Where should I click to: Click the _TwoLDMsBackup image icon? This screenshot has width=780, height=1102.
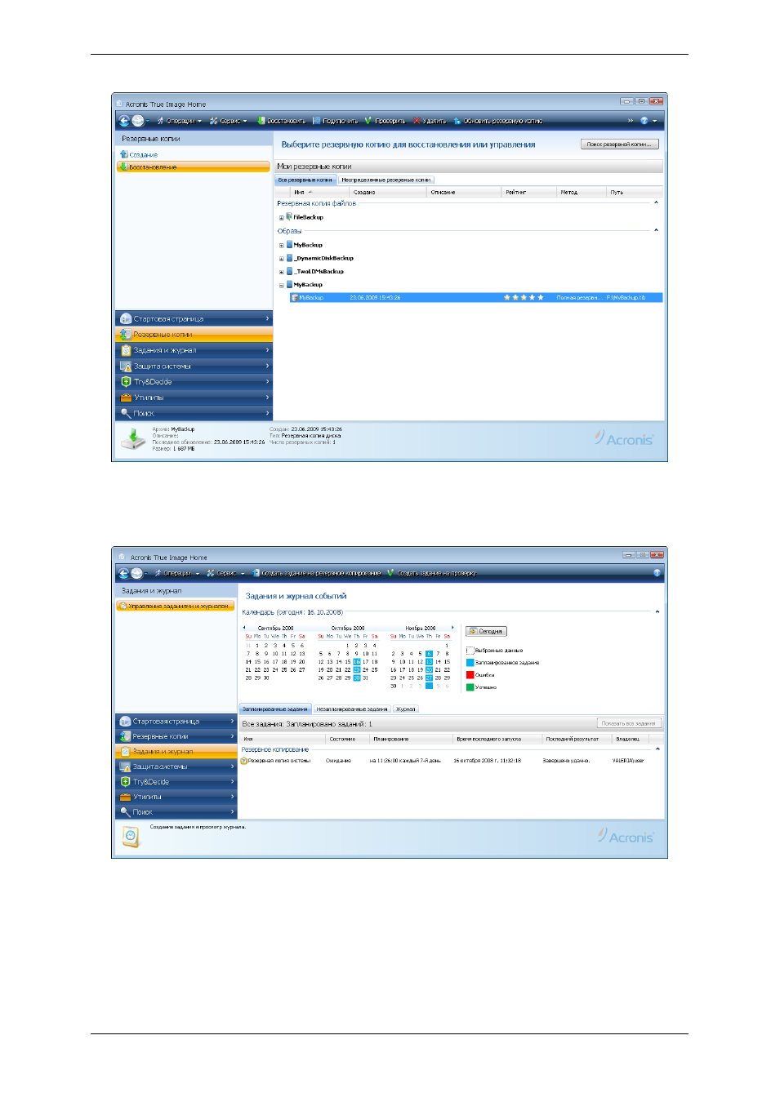point(289,271)
